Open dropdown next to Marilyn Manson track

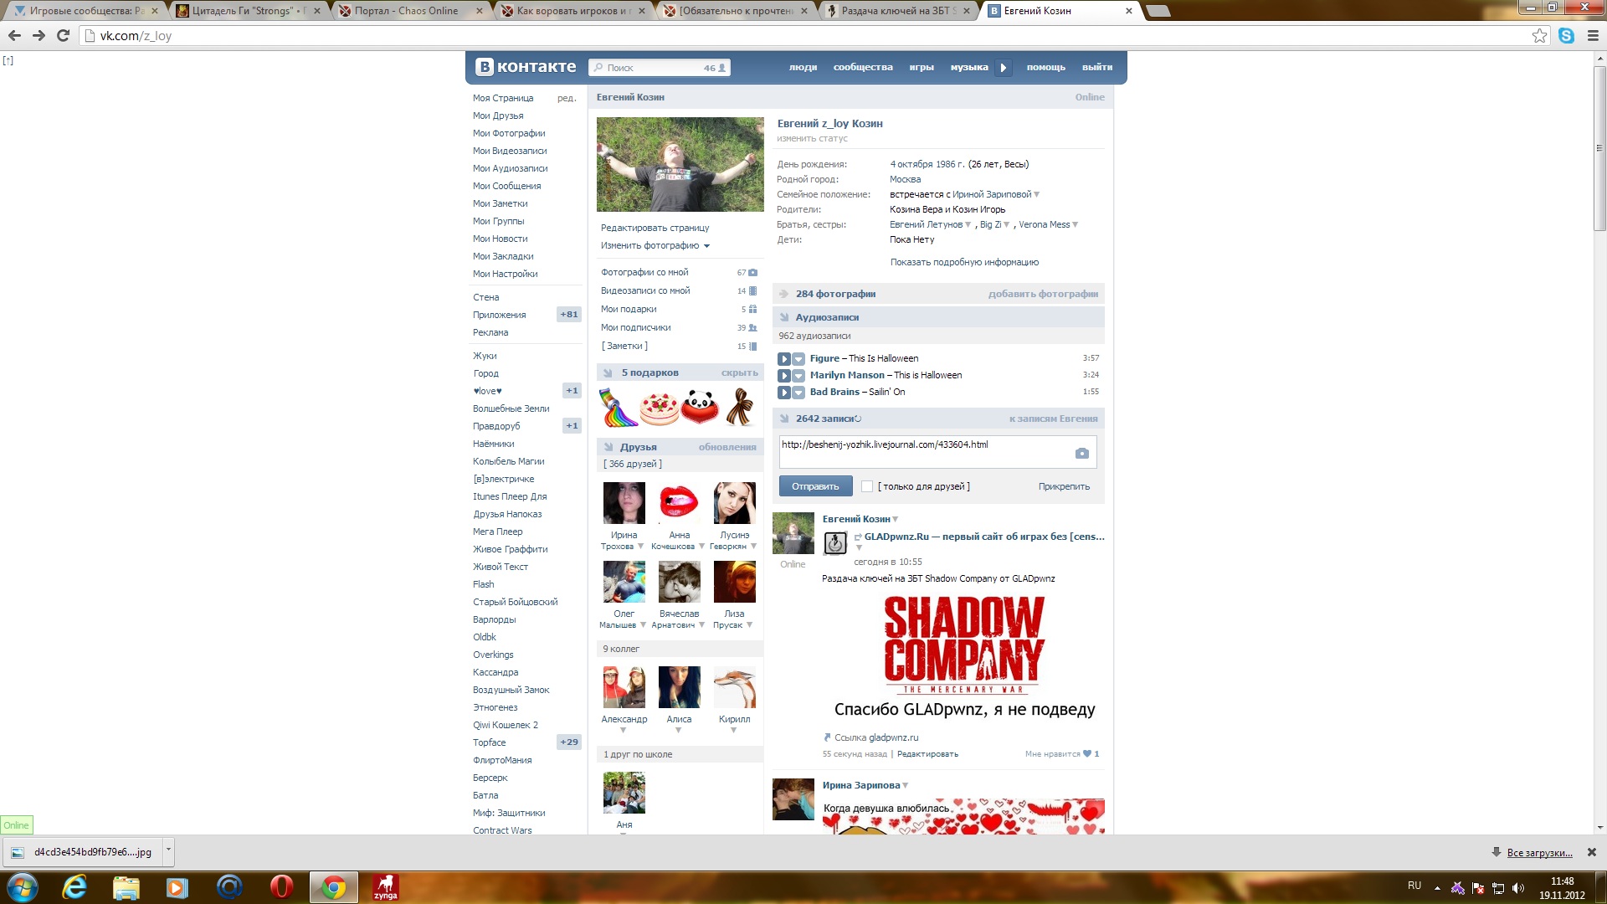(798, 376)
